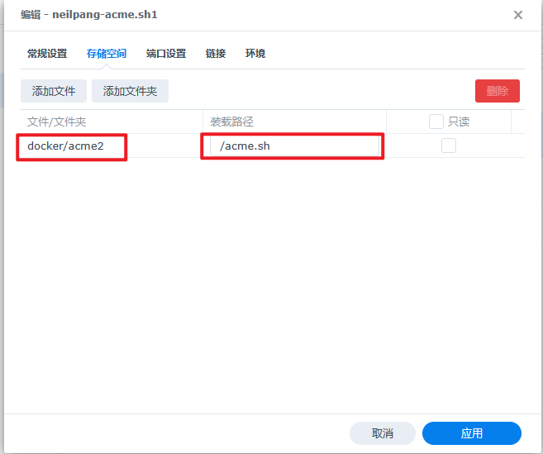This screenshot has height=454, width=543.
Task: Click the 装载路径 column header
Action: [x=294, y=122]
